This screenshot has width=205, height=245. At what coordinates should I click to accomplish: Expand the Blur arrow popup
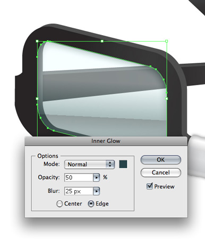coord(97,191)
